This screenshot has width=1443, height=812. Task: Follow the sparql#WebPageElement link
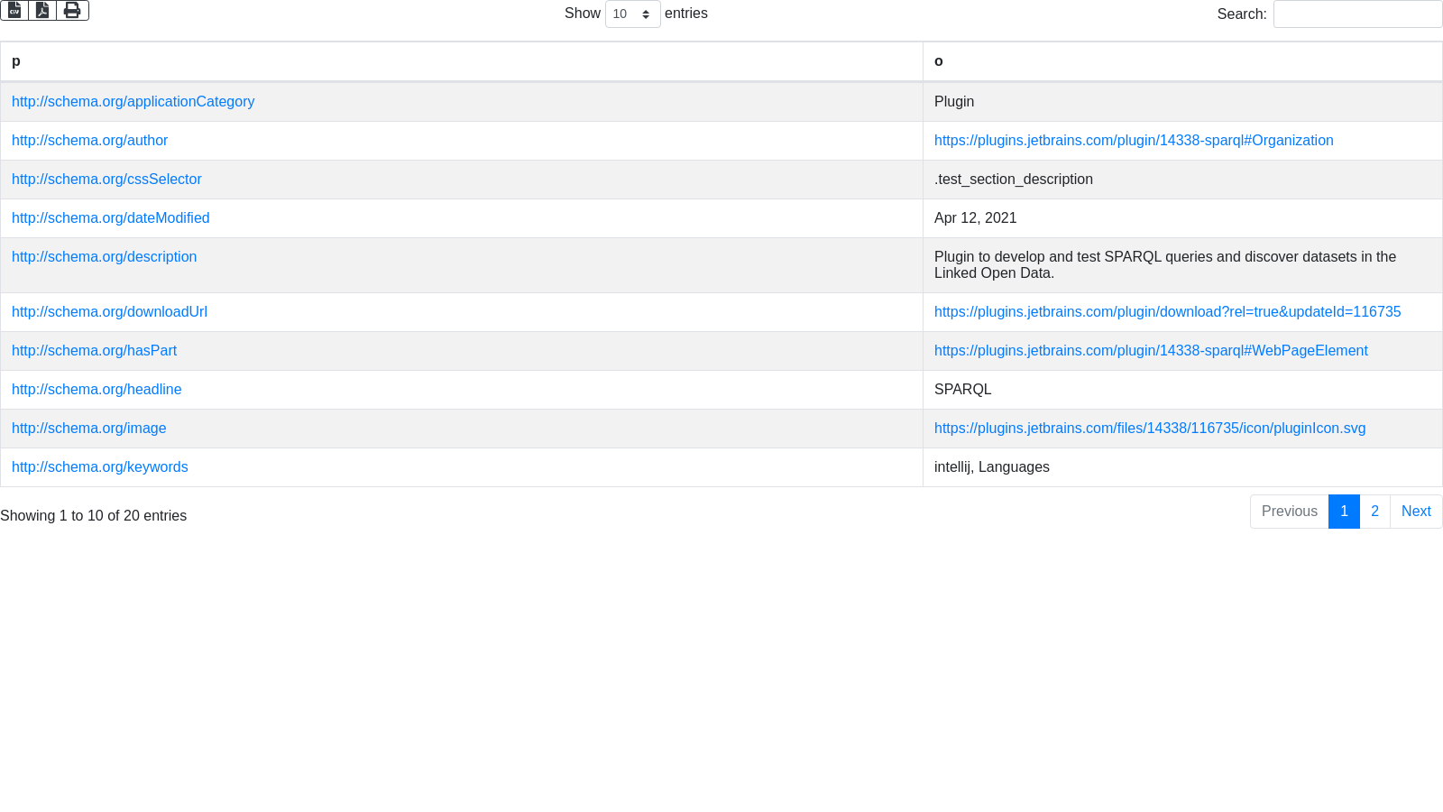tap(1151, 351)
